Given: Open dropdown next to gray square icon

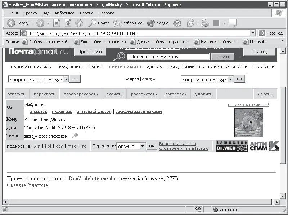Looking at the screenshot, I should coord(224,23).
